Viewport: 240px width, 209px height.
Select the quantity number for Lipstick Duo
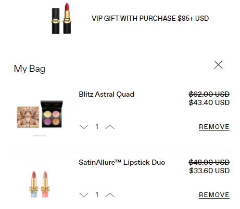[x=97, y=194]
